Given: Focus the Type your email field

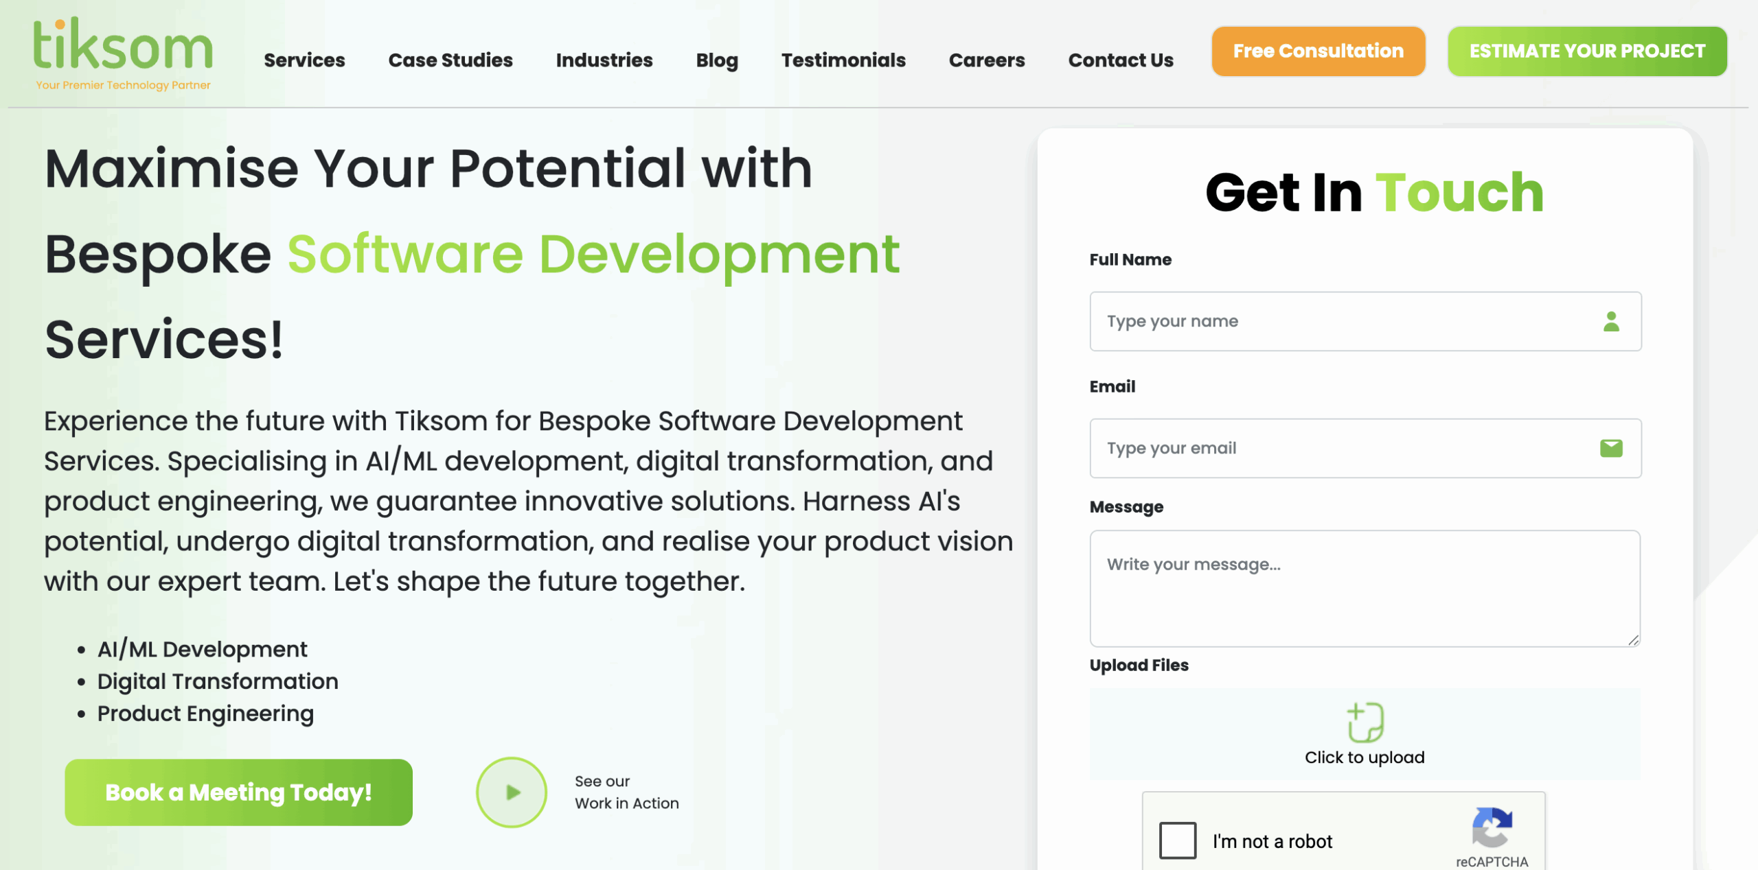Looking at the screenshot, I should pos(1365,448).
